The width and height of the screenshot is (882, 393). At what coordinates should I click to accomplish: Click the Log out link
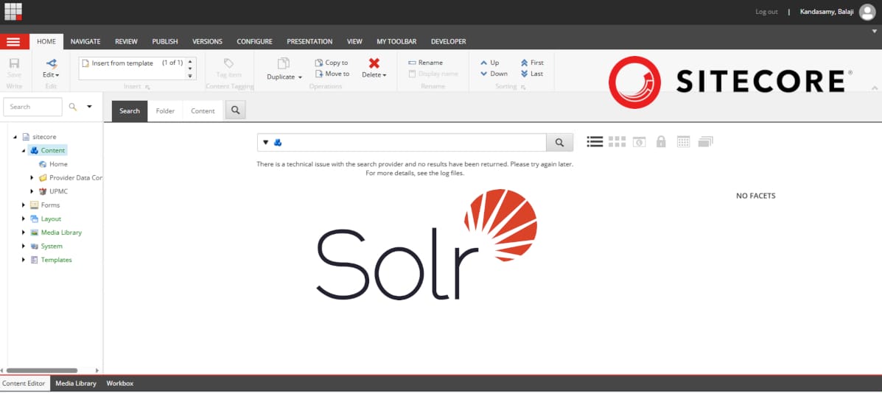pos(766,12)
